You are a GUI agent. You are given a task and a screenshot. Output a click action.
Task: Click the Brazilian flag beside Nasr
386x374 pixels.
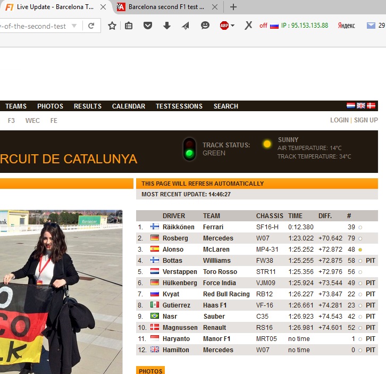coord(155,316)
